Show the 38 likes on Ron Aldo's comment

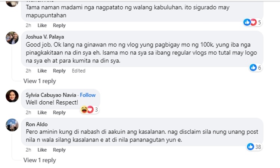coord(254,147)
